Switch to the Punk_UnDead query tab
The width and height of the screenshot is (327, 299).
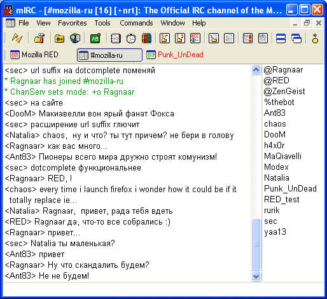coord(175,55)
